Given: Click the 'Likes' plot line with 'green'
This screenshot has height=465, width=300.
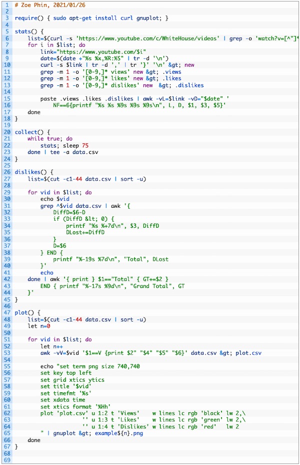Looking at the screenshot, I should pos(164,420).
